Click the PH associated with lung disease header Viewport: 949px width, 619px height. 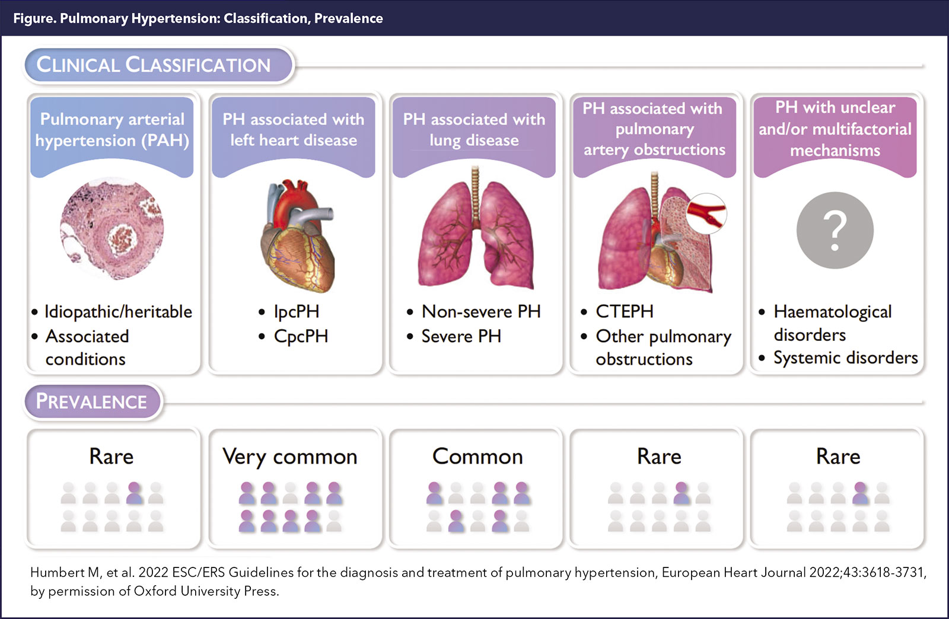pyautogui.click(x=474, y=130)
